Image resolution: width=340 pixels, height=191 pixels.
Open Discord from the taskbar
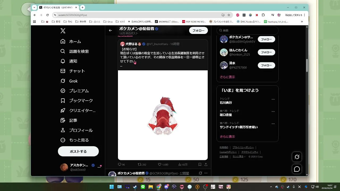pyautogui.click(x=166, y=187)
